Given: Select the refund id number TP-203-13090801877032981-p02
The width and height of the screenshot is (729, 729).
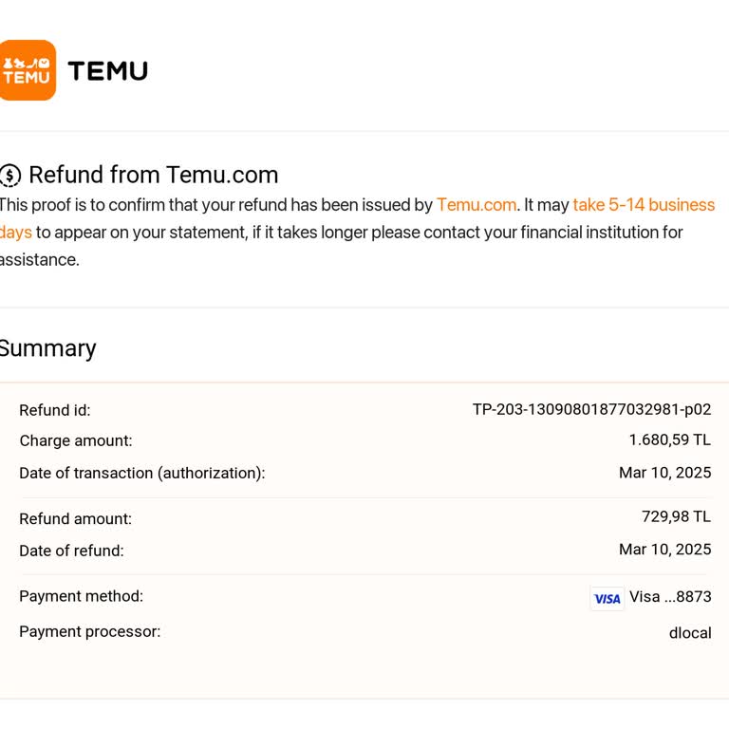Looking at the screenshot, I should [x=591, y=410].
